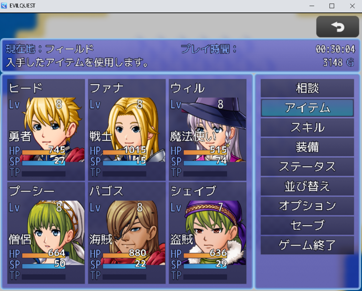Screen dimensions: 362x291
Task: Click ファナ's orange HP bar
Action: pos(124,152)
